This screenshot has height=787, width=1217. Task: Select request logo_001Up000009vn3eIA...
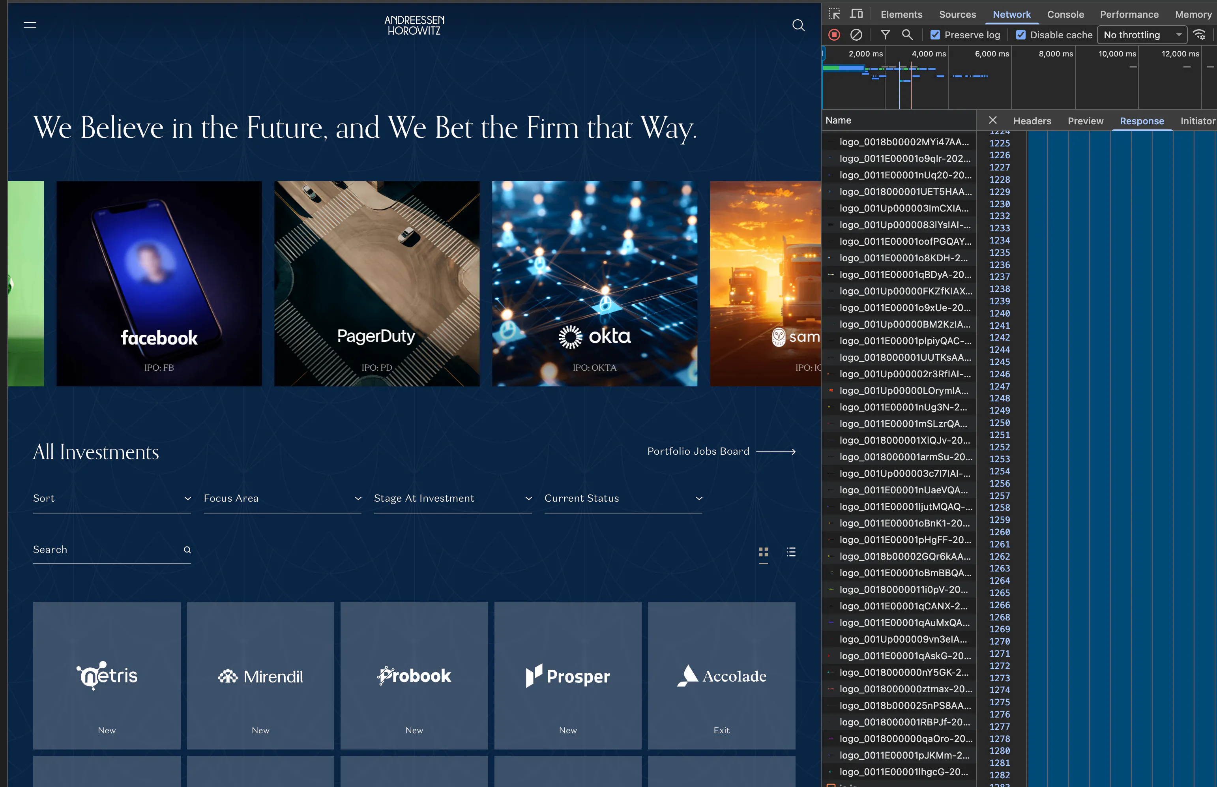pos(899,639)
